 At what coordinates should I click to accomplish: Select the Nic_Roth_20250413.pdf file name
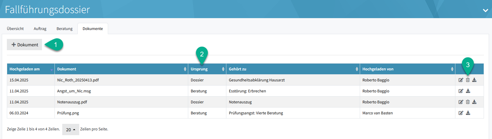point(78,80)
